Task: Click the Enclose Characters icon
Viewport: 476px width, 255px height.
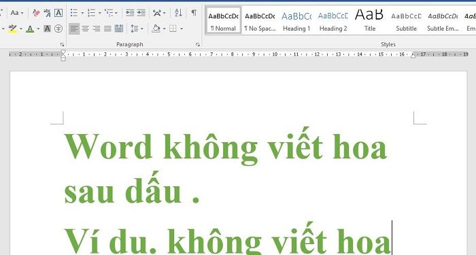Action: pyautogui.click(x=58, y=29)
